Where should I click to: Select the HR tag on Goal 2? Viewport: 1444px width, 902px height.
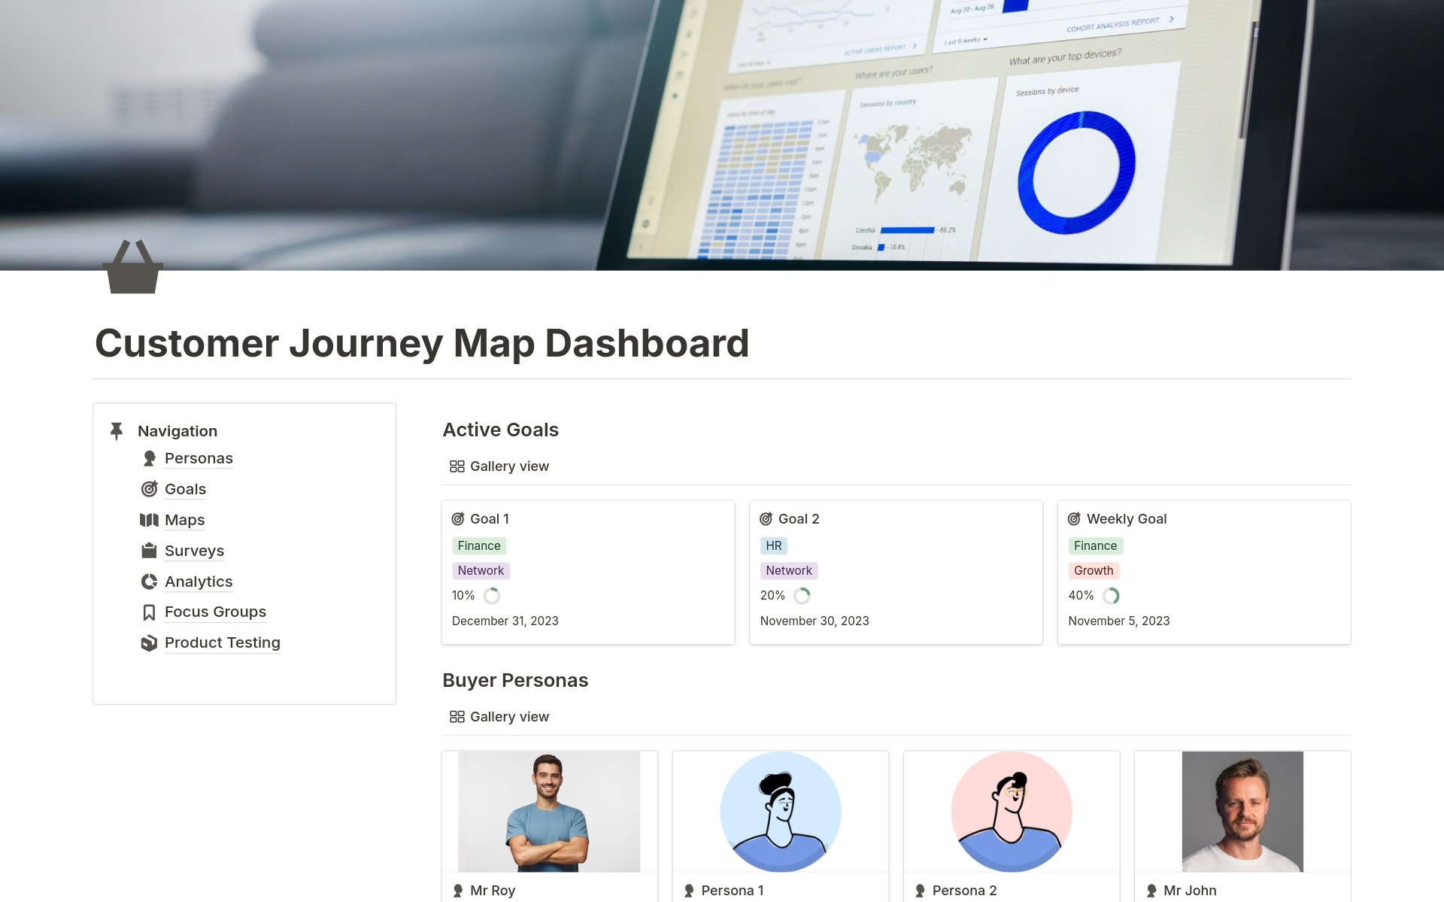pos(773,545)
